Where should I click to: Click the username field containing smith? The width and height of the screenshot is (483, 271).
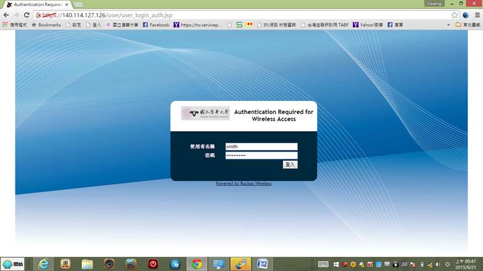[261, 147]
